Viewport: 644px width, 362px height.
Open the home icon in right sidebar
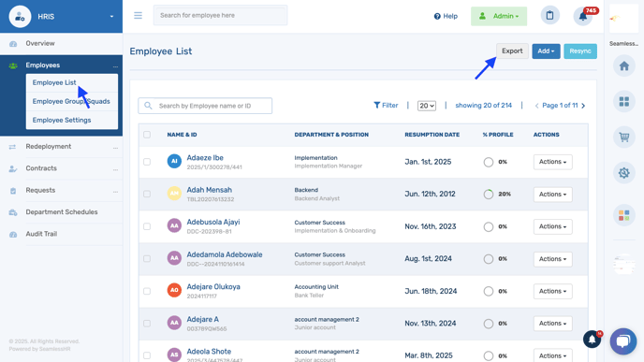click(x=623, y=65)
